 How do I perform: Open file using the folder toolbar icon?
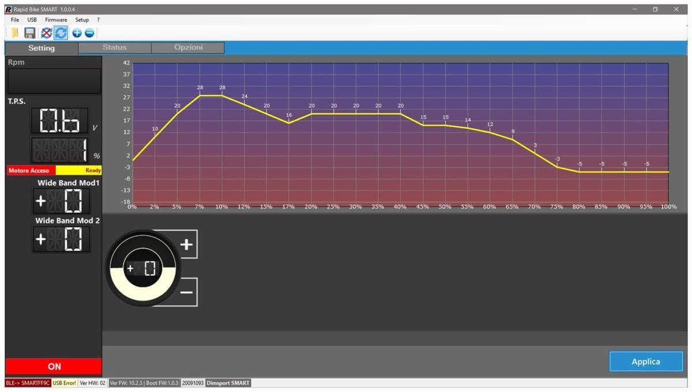pyautogui.click(x=15, y=33)
